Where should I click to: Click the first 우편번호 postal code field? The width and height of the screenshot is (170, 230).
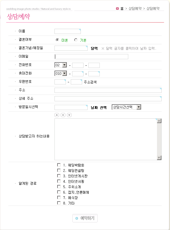[x=60, y=82]
